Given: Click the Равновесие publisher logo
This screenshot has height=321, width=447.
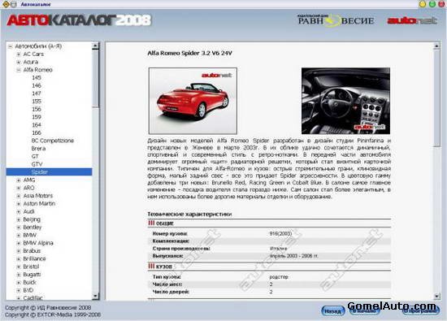Looking at the screenshot, I should coord(336,20).
